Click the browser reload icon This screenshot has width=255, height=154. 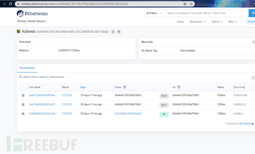[10, 4]
